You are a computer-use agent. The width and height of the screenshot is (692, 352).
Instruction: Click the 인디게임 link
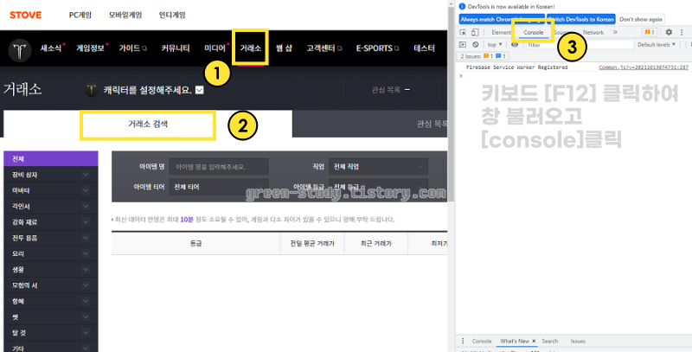[x=172, y=15]
